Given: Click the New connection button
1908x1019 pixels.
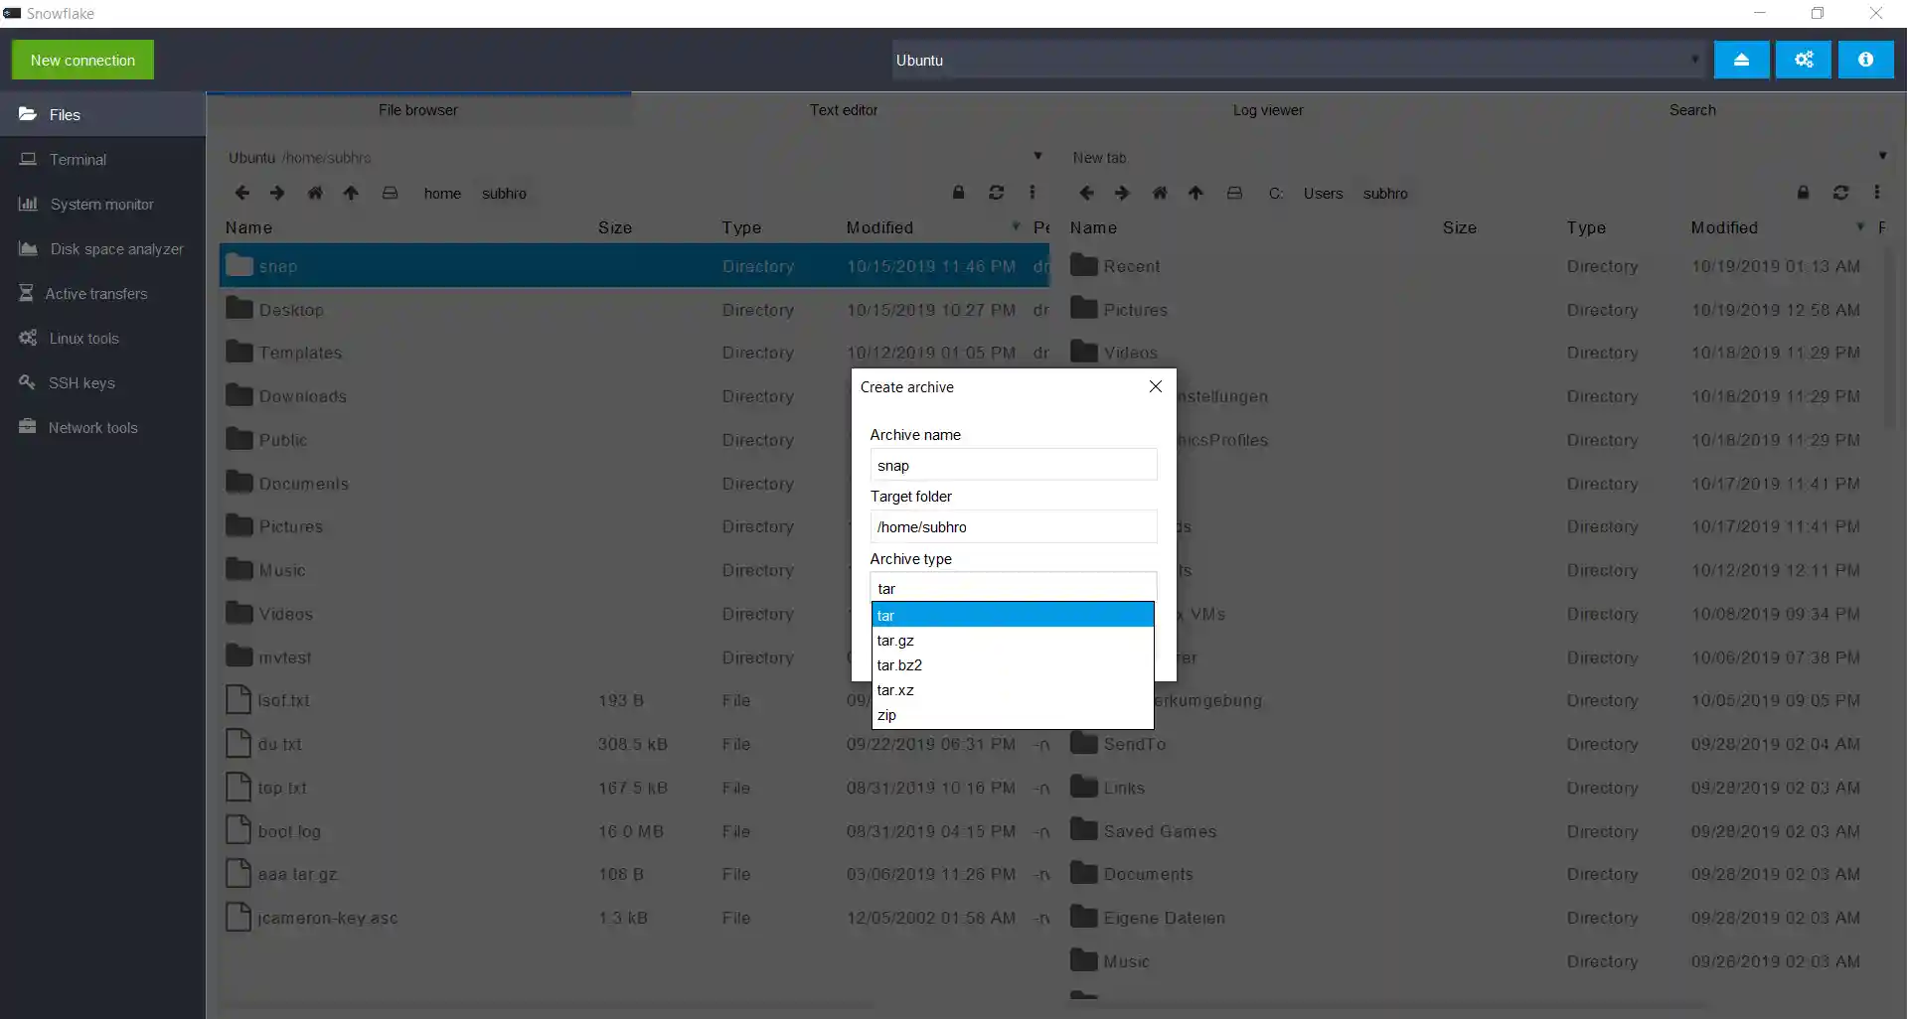Looking at the screenshot, I should [82, 60].
